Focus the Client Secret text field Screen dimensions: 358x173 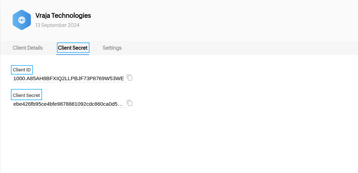69,104
